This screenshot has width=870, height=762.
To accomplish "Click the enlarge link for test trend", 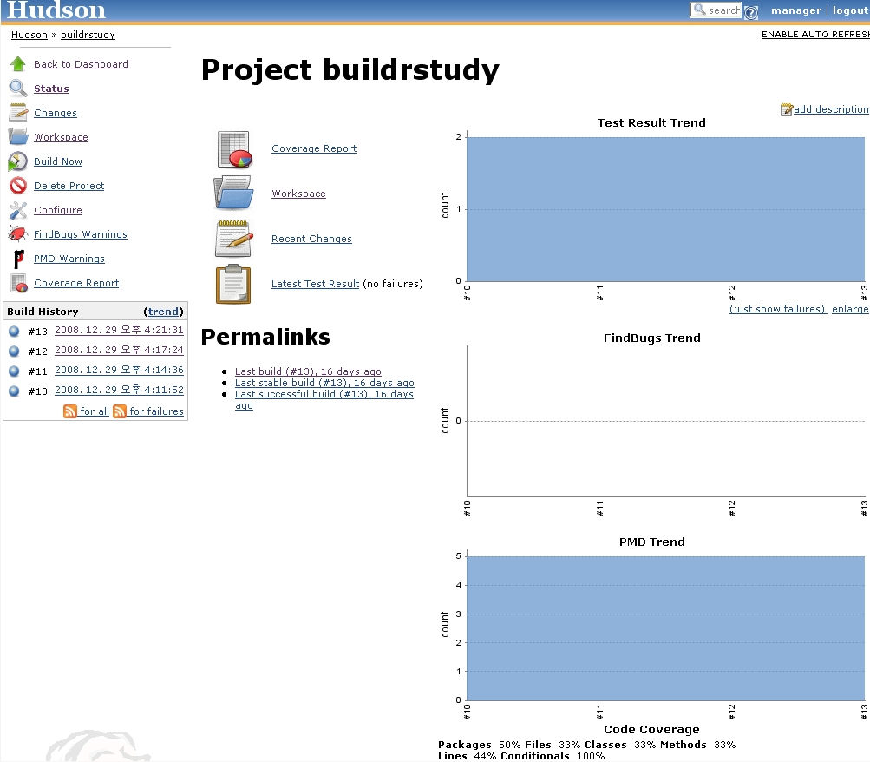I will coord(850,309).
